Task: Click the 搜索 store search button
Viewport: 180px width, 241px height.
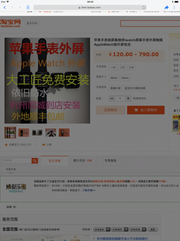Action: 152,229
